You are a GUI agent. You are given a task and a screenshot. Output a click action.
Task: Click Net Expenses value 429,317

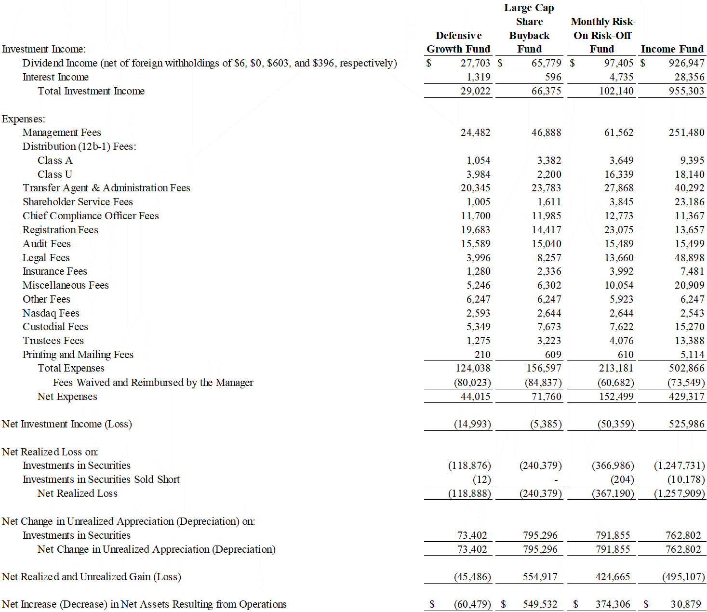pos(686,397)
